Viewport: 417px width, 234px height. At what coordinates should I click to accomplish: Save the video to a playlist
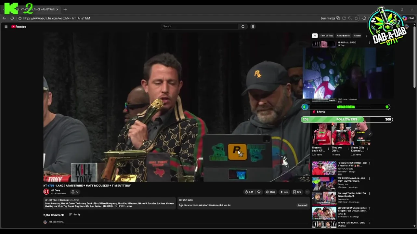(x=297, y=192)
